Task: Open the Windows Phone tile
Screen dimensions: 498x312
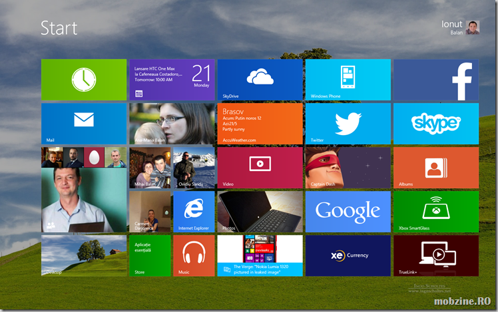Action: coord(348,80)
